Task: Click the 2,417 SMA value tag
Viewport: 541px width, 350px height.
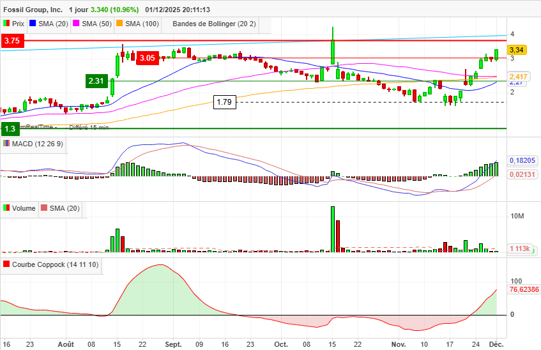Action: click(518, 77)
